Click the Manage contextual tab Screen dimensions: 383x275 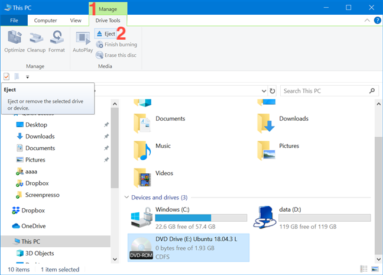click(108, 9)
